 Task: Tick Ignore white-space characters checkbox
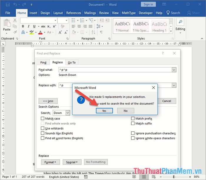pyautogui.click(x=133, y=138)
